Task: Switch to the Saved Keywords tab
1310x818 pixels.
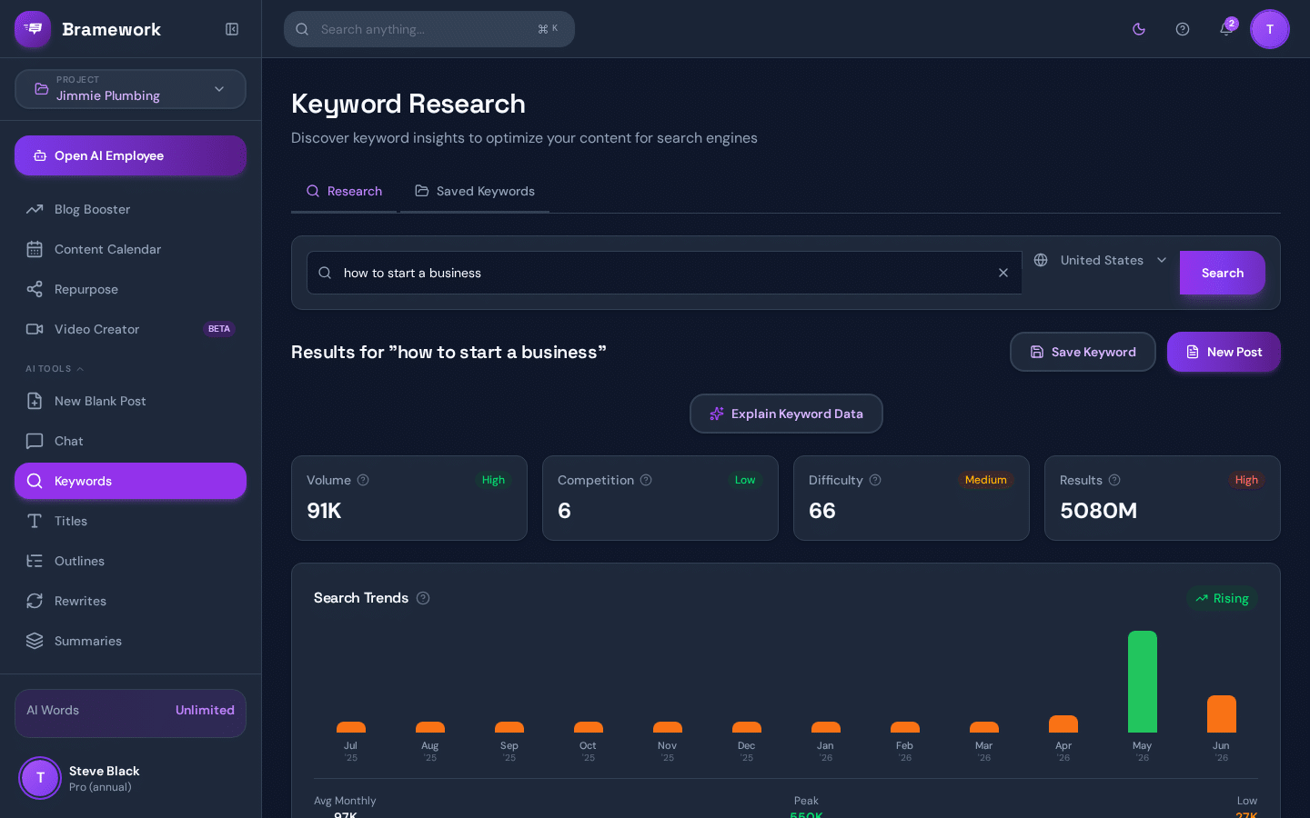Action: tap(475, 191)
